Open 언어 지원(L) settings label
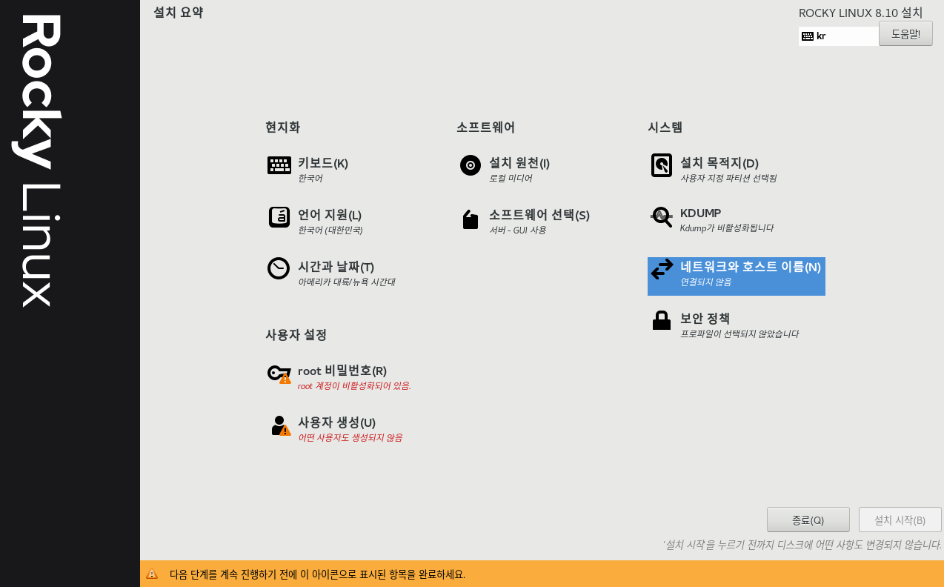Screen dimensions: 944x587 coord(330,215)
